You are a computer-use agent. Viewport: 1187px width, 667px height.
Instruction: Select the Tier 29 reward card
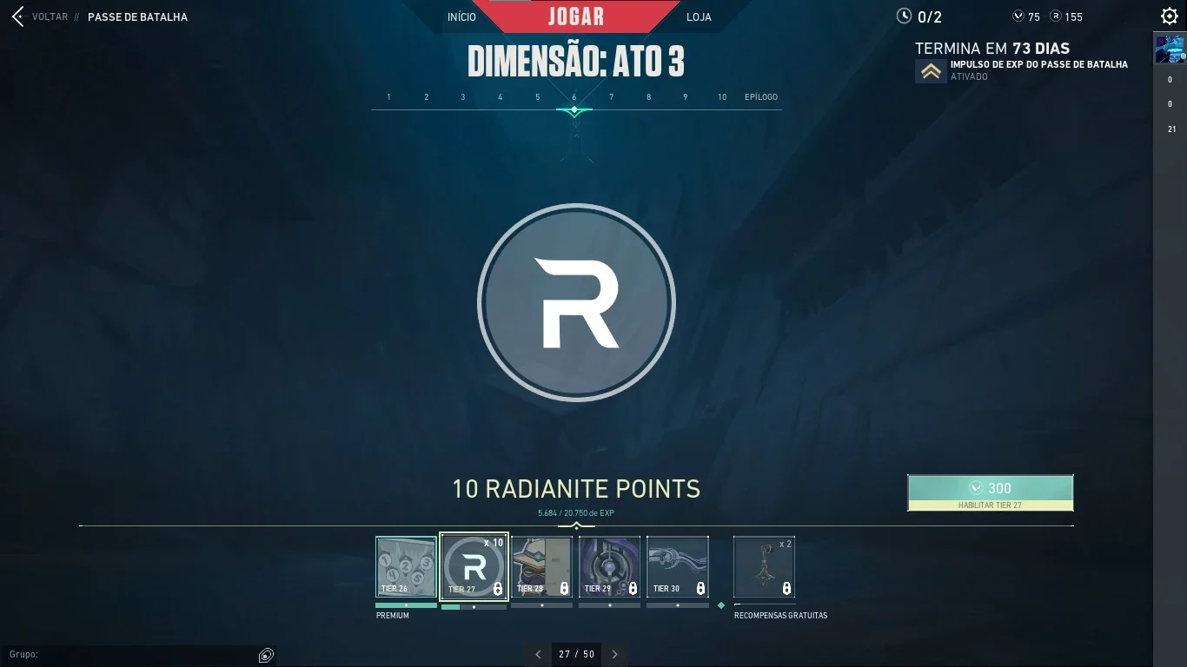[x=609, y=566]
